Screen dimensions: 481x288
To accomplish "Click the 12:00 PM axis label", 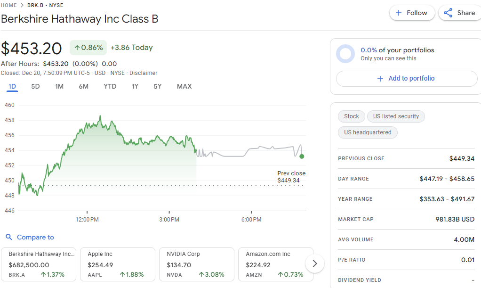I will pyautogui.click(x=87, y=220).
